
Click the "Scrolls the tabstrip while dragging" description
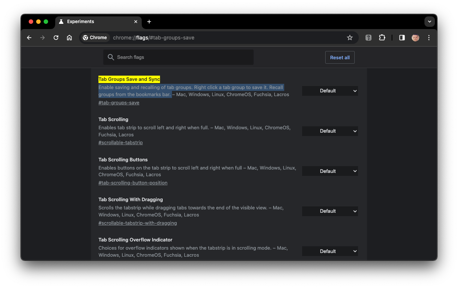[x=191, y=211]
